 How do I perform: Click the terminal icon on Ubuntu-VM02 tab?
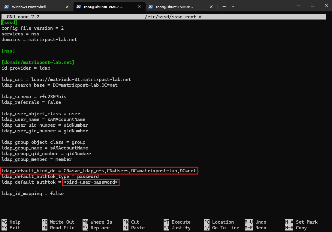79,7
